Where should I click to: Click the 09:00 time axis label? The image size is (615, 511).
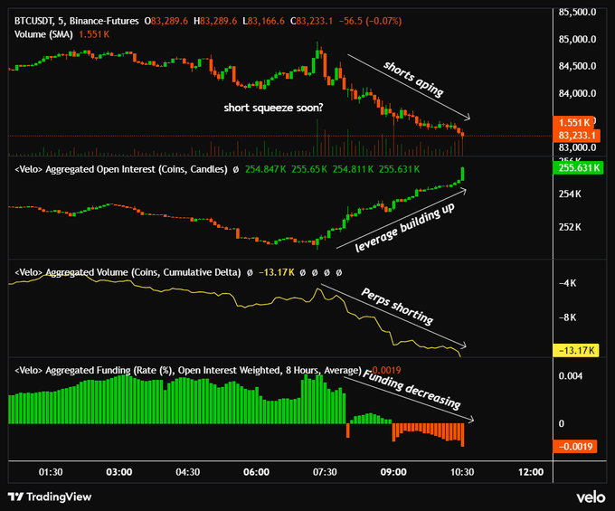pos(393,472)
